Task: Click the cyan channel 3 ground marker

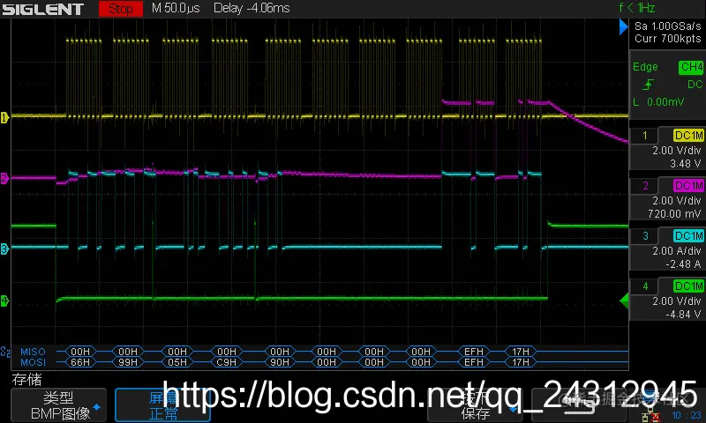Action: tap(4, 249)
